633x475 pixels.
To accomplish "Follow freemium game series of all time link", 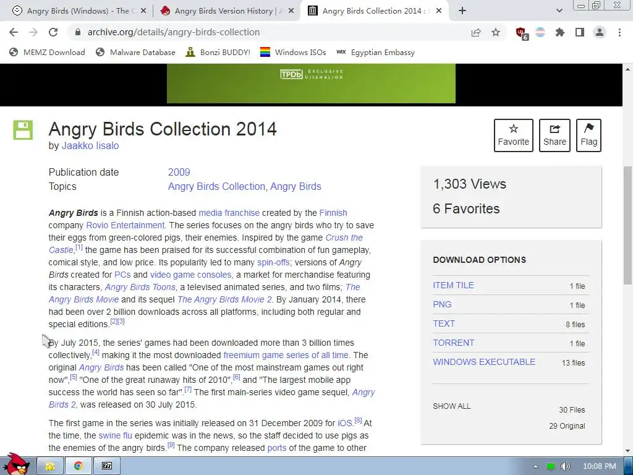I will [286, 355].
